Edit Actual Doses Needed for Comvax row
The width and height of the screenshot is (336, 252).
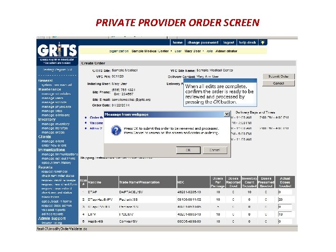pyautogui.click(x=285, y=221)
